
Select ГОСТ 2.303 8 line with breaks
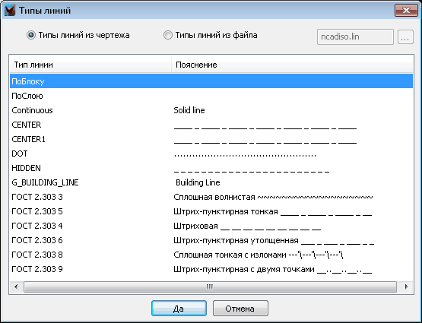(x=211, y=255)
